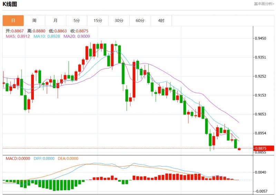Switch to the 周 (weekly) tab
276x195 pixels.
(x=34, y=21)
